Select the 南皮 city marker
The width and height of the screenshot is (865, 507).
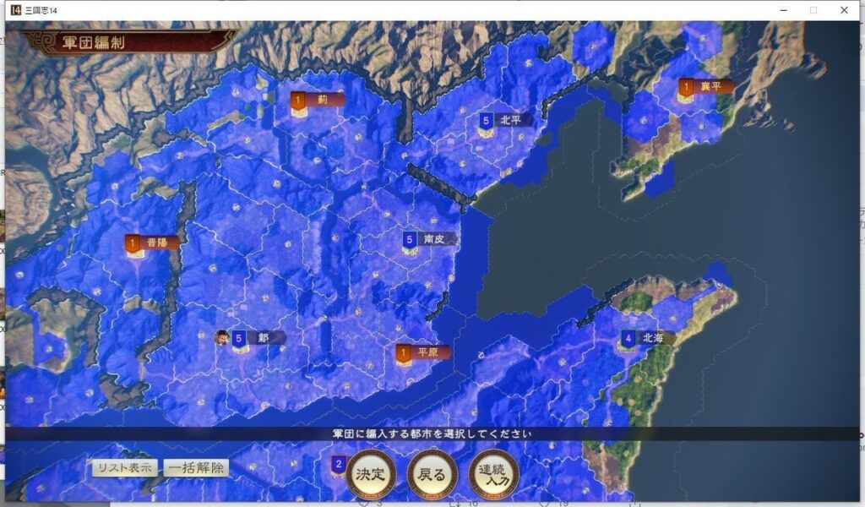click(429, 239)
